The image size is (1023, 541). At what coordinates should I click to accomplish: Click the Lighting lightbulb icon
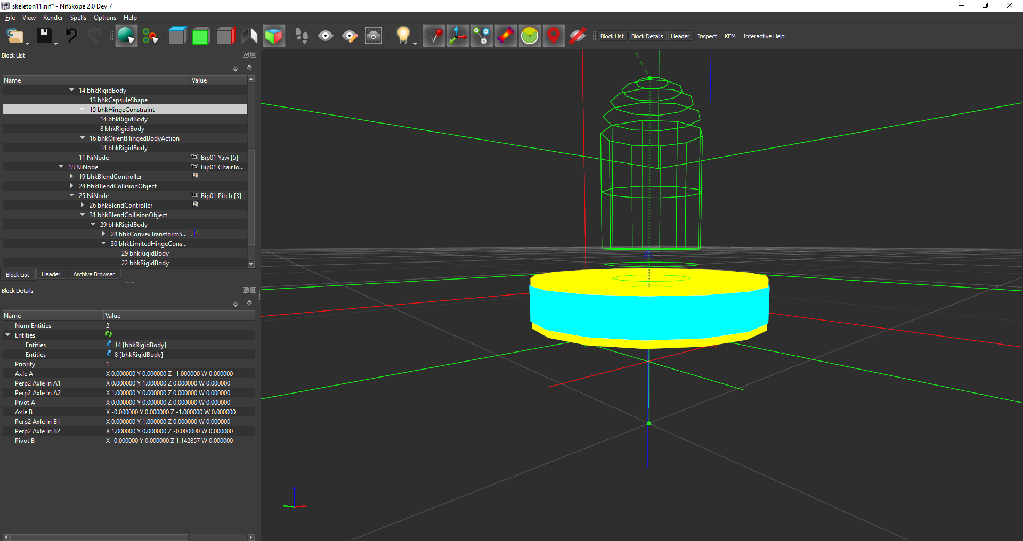coord(403,36)
